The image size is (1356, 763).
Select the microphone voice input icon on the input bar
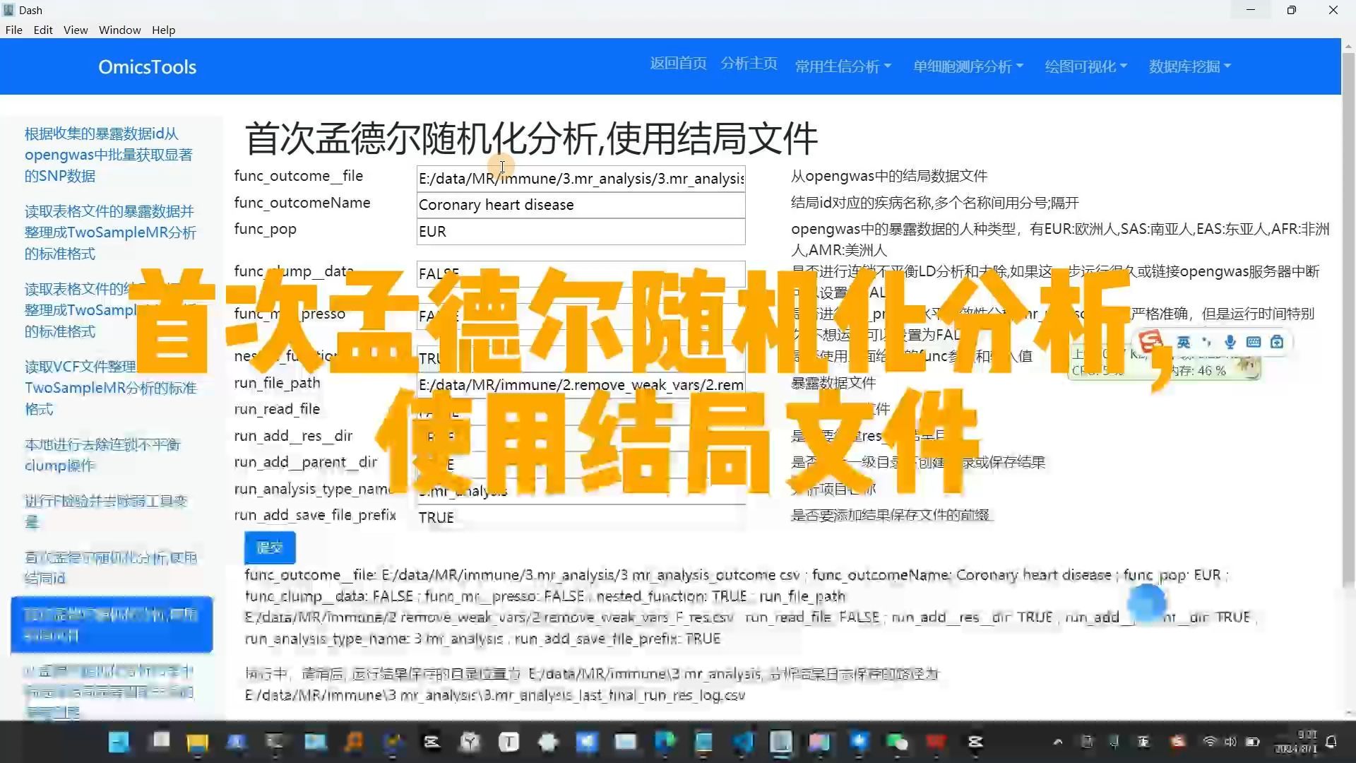pos(1230,342)
